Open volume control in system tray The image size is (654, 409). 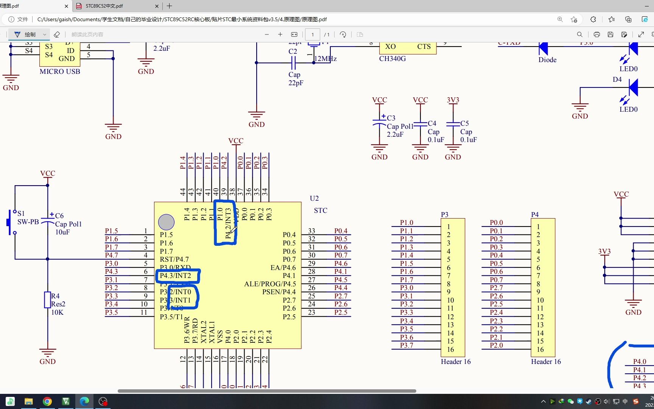tap(607, 401)
